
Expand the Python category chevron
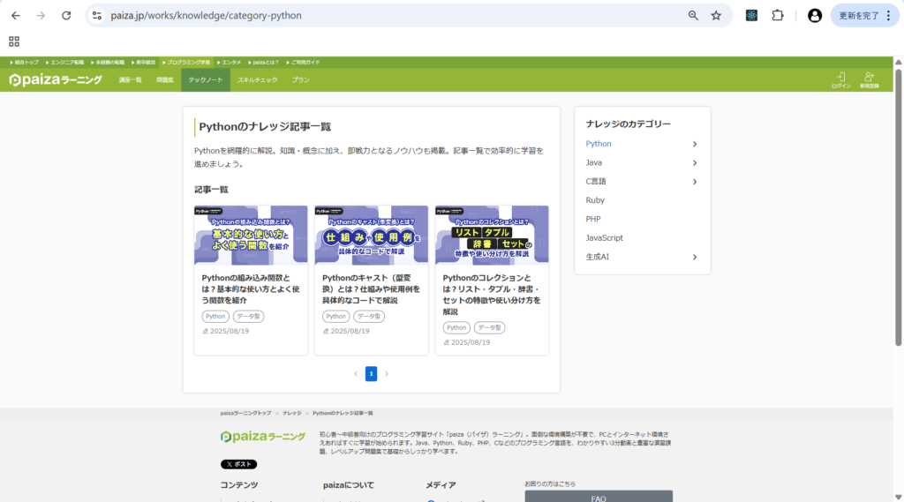tap(695, 144)
